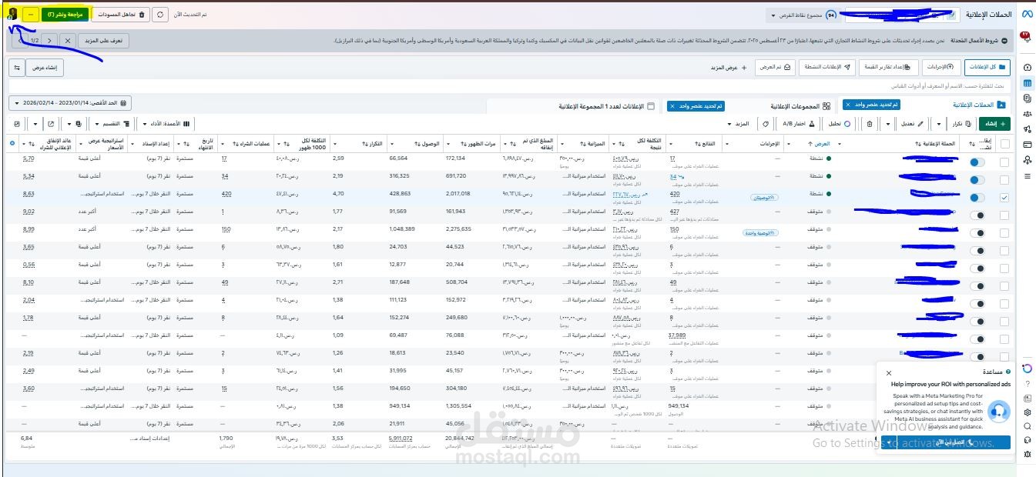Click تجاهل المسودات discard drafts button

tap(121, 15)
